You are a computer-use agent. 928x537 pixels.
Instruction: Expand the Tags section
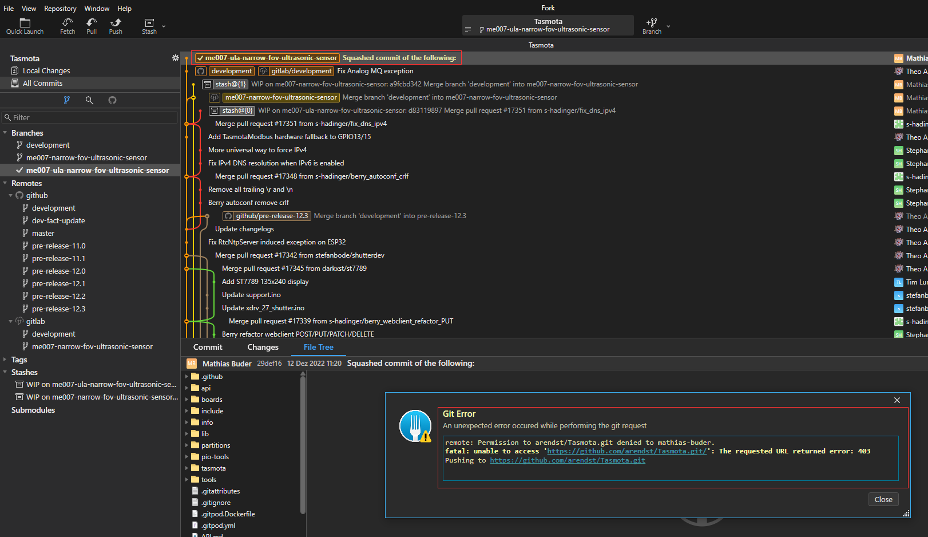pos(5,359)
